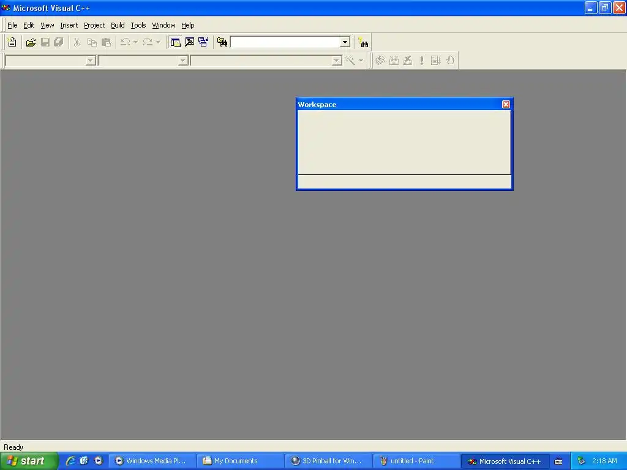Click the Open file folder icon
The image size is (627, 470).
tap(31, 42)
